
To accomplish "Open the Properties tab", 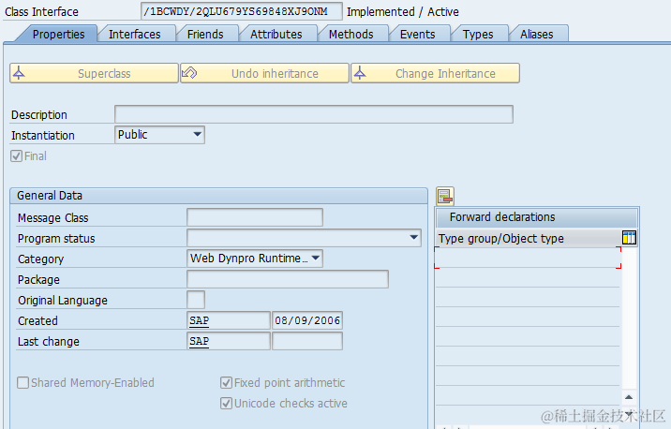I will pos(58,35).
